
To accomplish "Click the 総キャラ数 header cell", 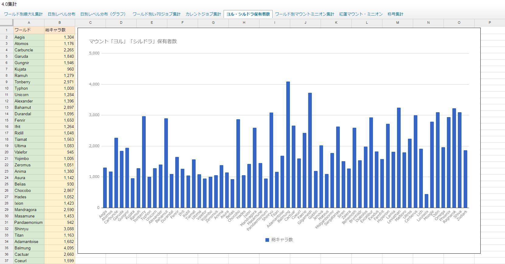I will tap(60, 30).
